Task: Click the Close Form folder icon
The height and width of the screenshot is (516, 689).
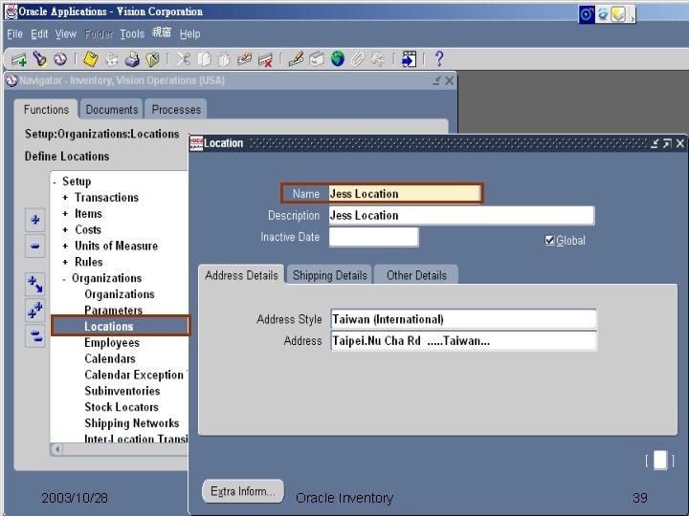Action: [x=152, y=59]
